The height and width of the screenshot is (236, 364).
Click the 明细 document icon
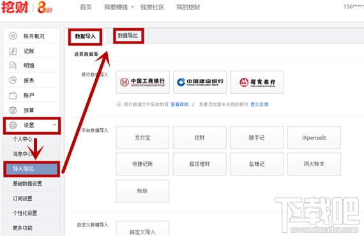tap(13, 66)
